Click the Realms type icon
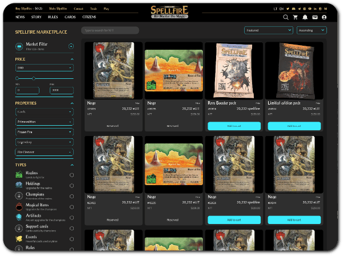The height and width of the screenshot is (256, 343). point(19,175)
